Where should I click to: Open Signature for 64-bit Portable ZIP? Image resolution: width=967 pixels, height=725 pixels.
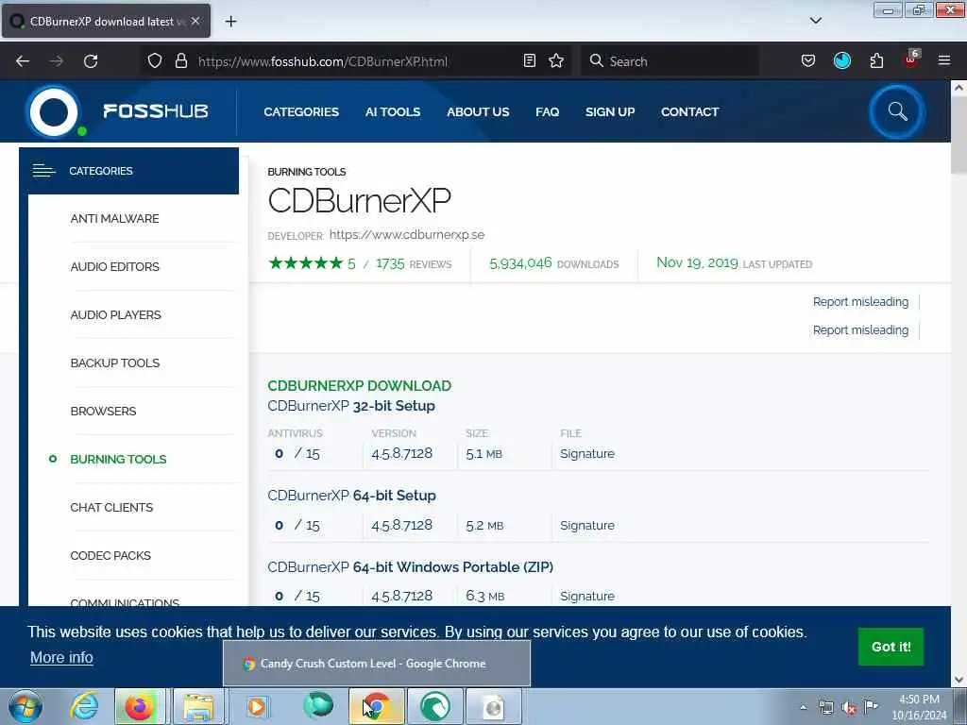[587, 597]
